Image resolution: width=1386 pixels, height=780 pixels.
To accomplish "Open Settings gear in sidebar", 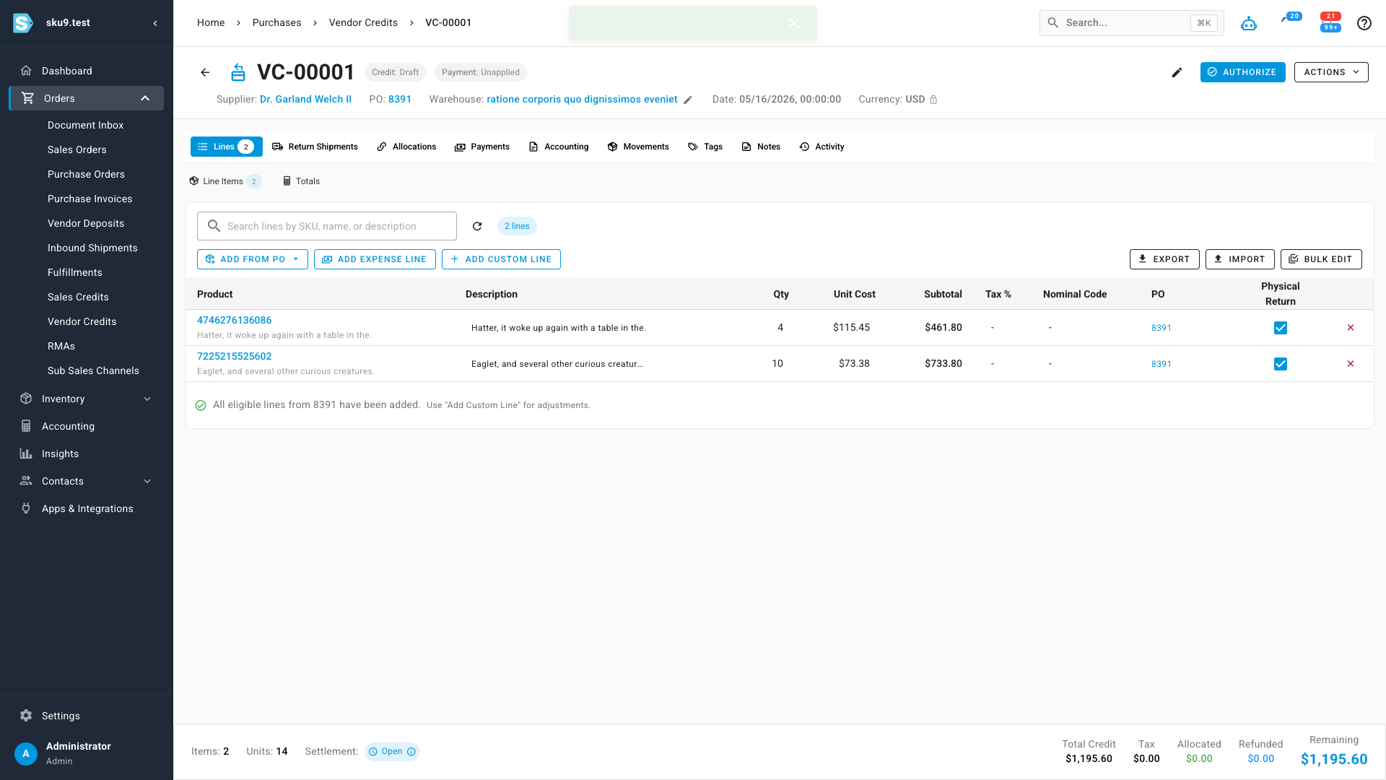I will pos(26,716).
